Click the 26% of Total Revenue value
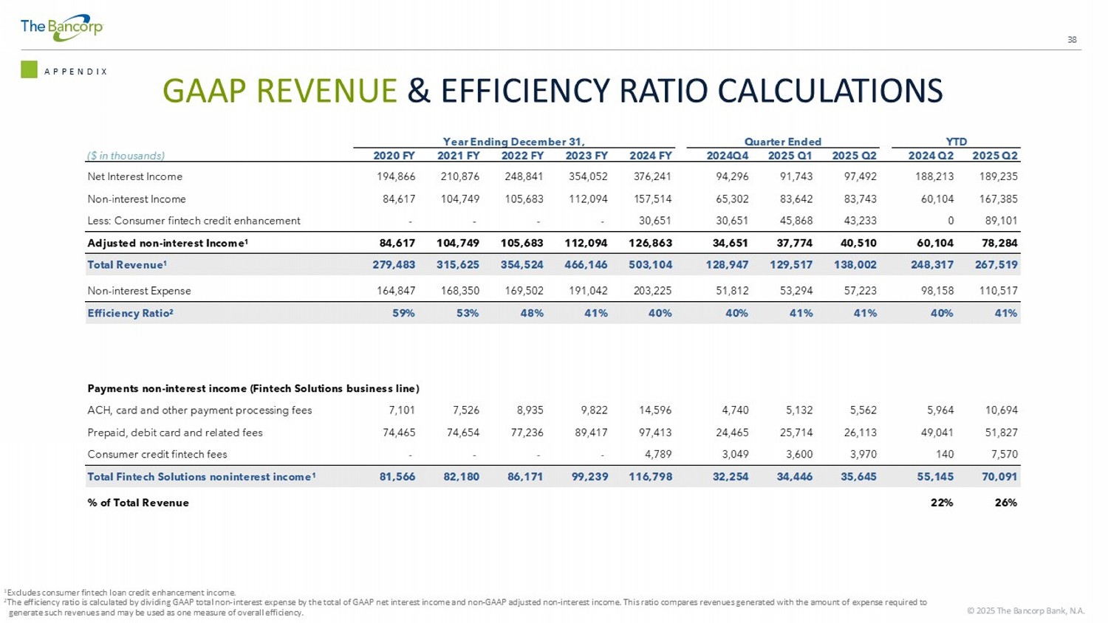 point(1005,503)
